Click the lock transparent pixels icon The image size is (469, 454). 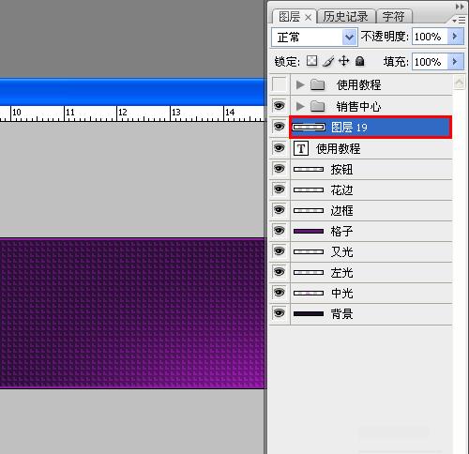[x=311, y=61]
